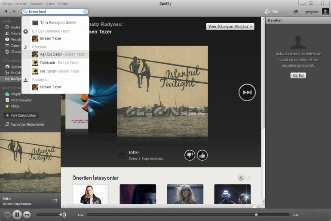
Task: Open Mesajlar in the sidebar
Action: [13, 39]
